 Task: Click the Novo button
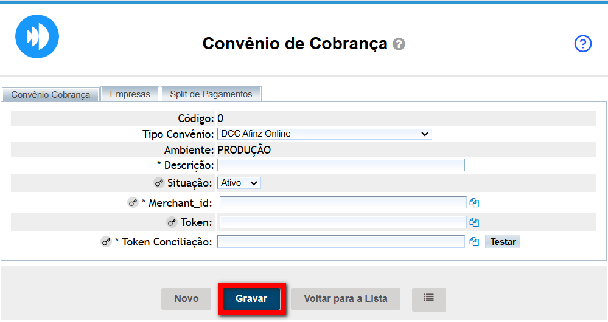coord(186,299)
